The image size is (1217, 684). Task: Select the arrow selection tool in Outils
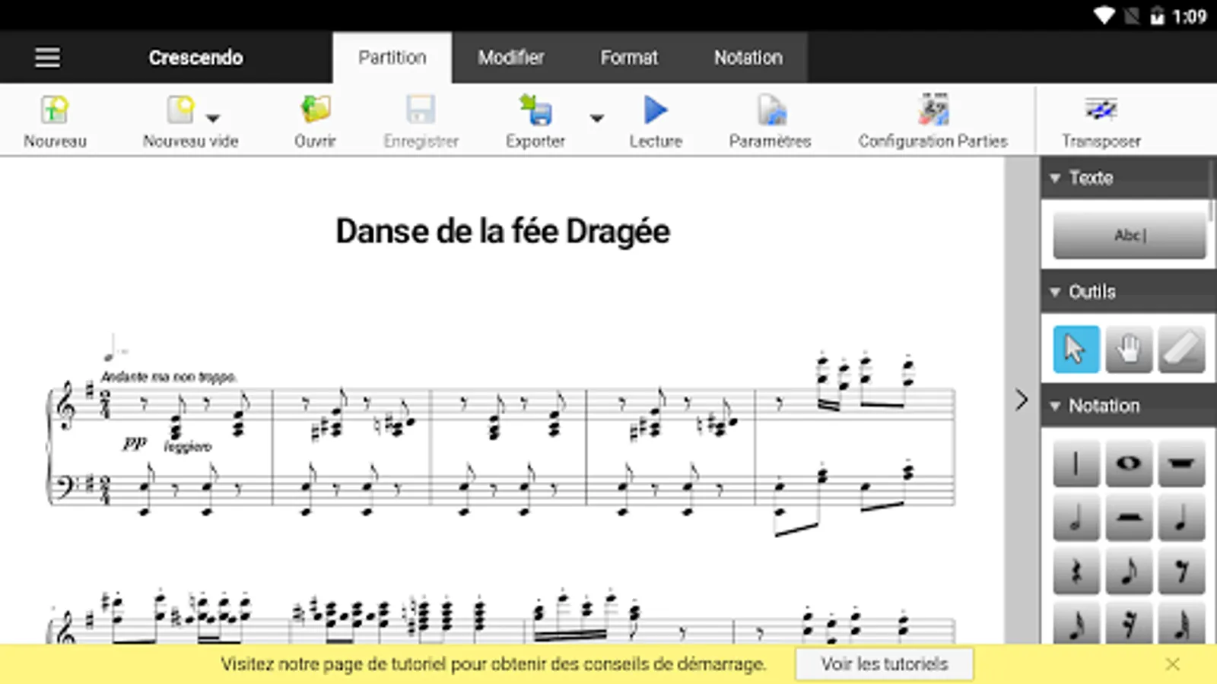point(1076,349)
